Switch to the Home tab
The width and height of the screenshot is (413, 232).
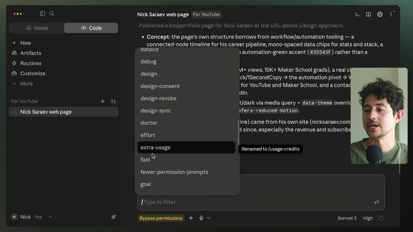point(37,28)
